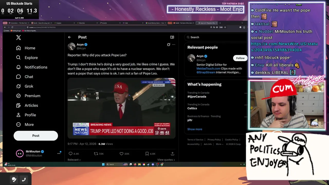Reload the page in browser
The width and height of the screenshot is (329, 185).
coord(12,27)
